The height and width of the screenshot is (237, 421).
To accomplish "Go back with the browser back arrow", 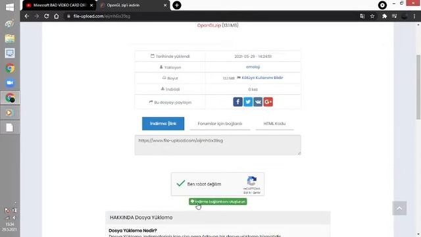I will click(x=26, y=16).
